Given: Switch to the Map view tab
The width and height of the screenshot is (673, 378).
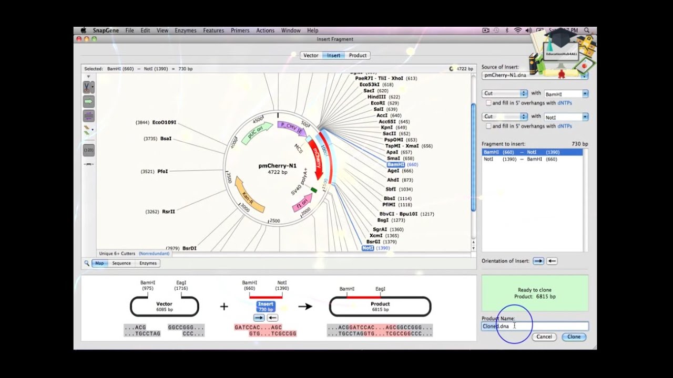Looking at the screenshot, I should 99,263.
